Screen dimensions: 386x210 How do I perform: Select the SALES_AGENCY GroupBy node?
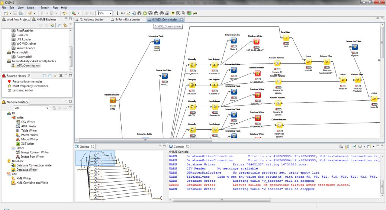193,65
